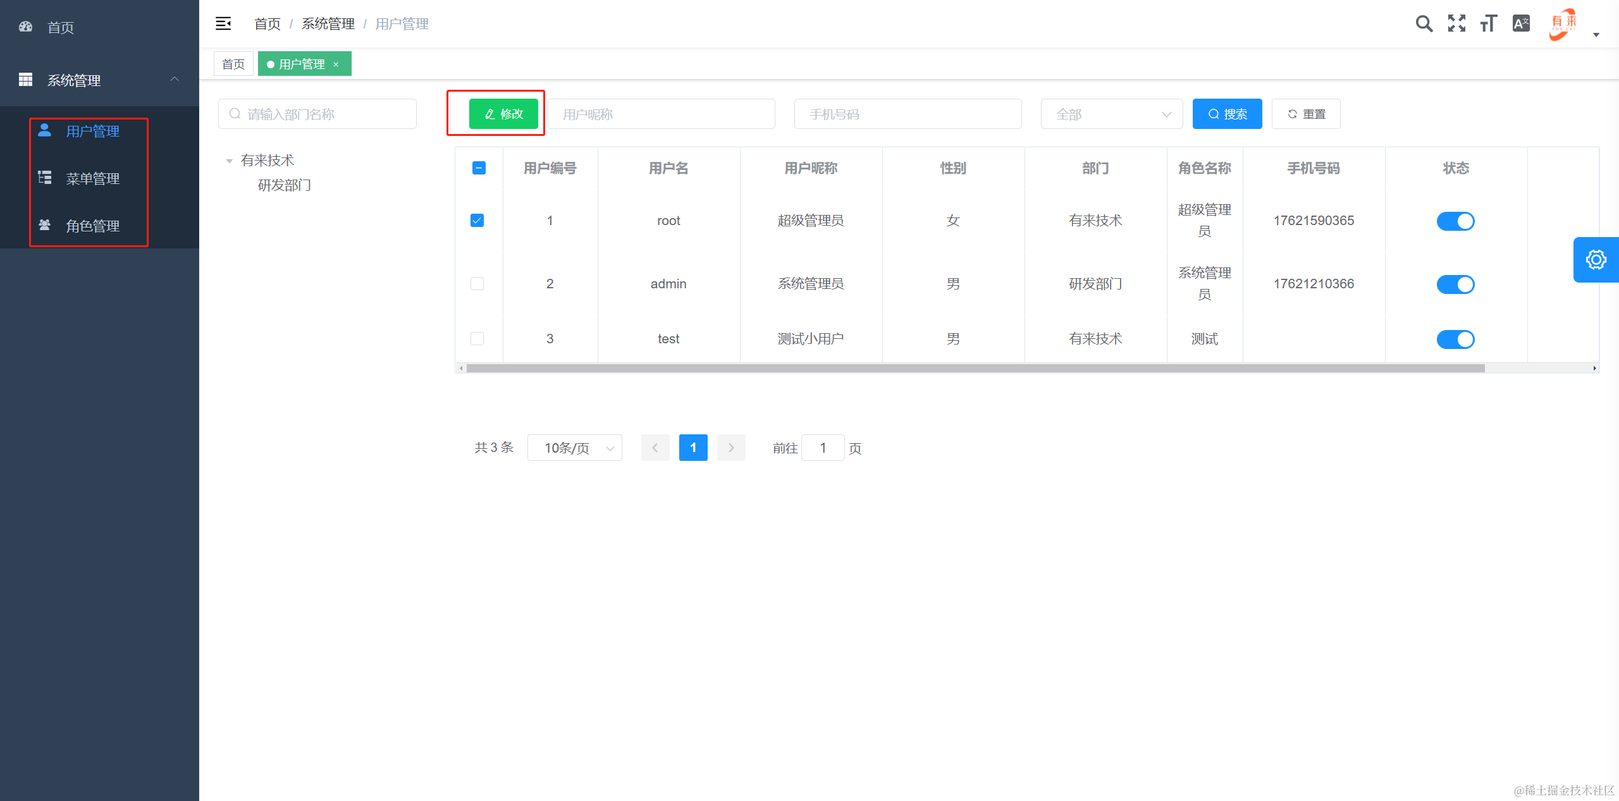
Task: Open 菜单管理 in the sidebar
Action: click(x=92, y=179)
